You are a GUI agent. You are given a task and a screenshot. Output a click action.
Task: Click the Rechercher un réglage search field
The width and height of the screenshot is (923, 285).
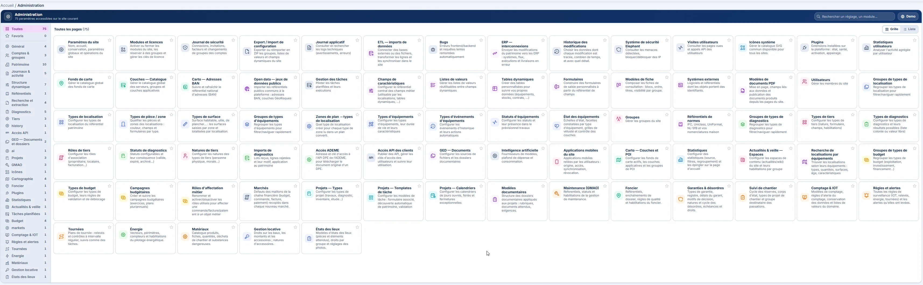pos(855,16)
